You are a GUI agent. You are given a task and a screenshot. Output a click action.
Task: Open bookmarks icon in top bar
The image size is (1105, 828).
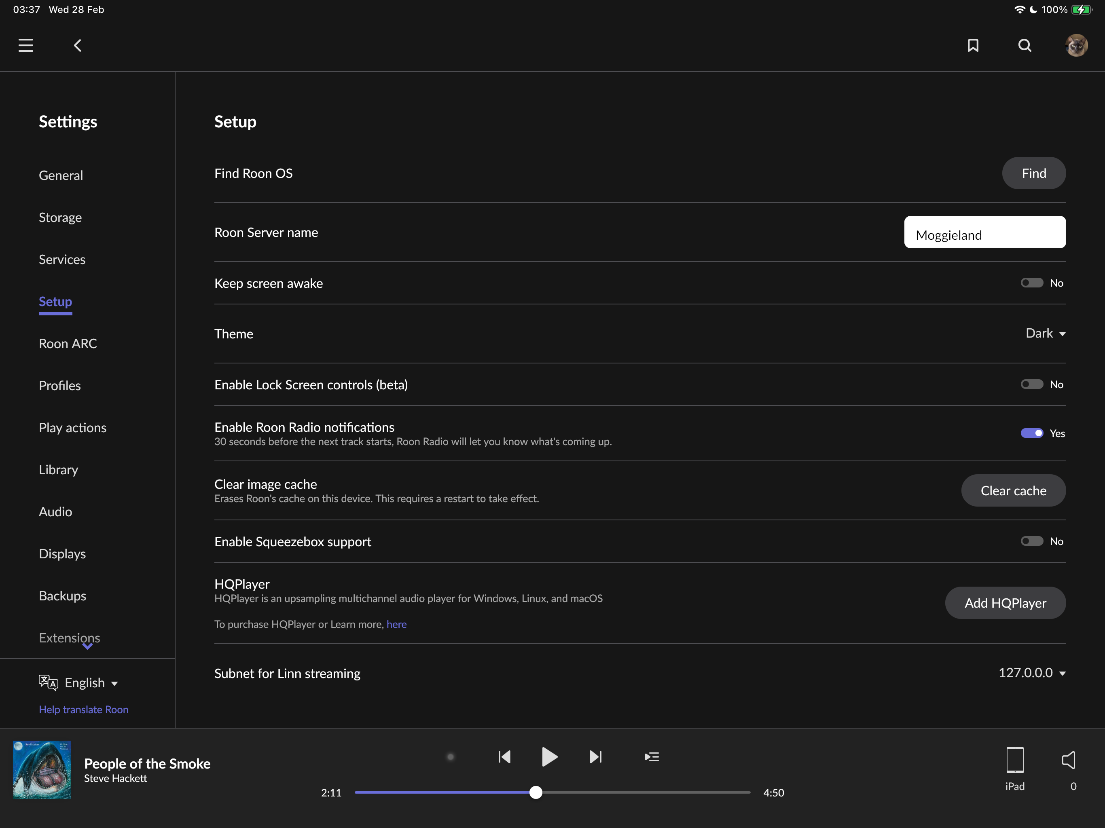pyautogui.click(x=973, y=45)
